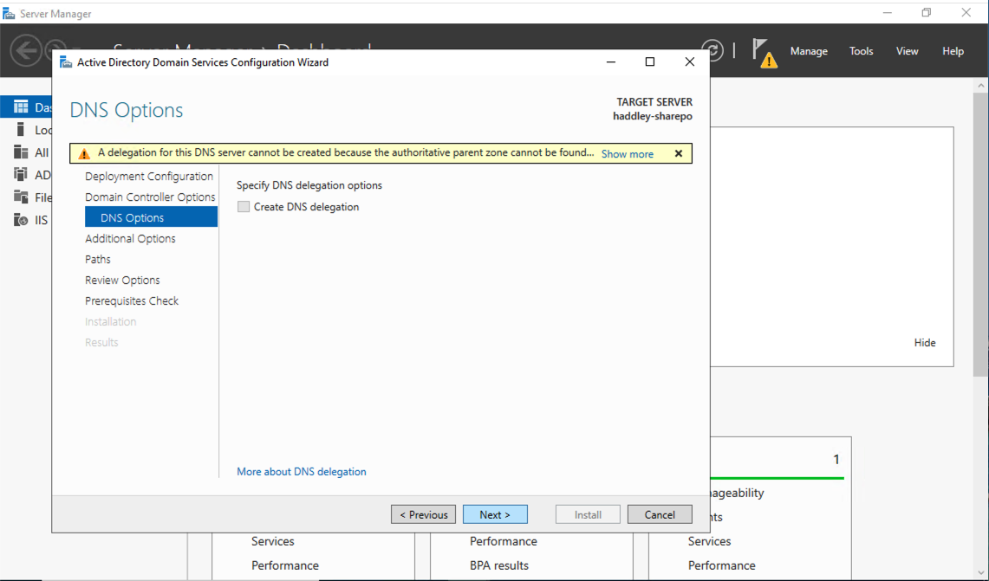Go to Paths step
Image resolution: width=989 pixels, height=581 pixels.
pos(98,259)
